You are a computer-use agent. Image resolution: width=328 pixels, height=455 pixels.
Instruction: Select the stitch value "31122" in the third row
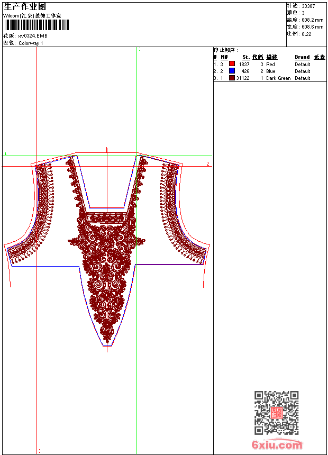[x=243, y=78]
